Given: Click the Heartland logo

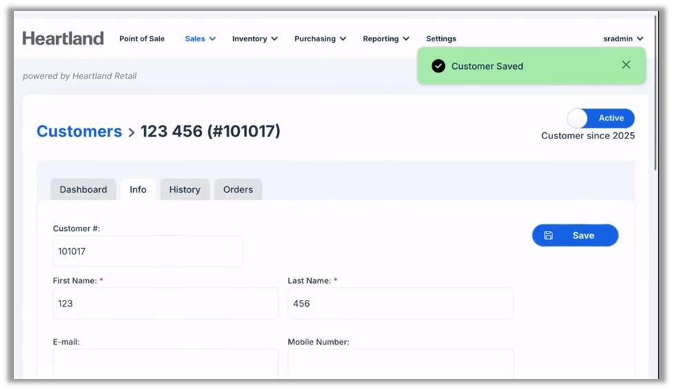Looking at the screenshot, I should click(63, 38).
